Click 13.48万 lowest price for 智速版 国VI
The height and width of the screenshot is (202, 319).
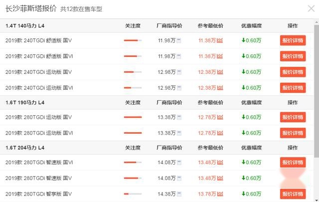(207, 163)
